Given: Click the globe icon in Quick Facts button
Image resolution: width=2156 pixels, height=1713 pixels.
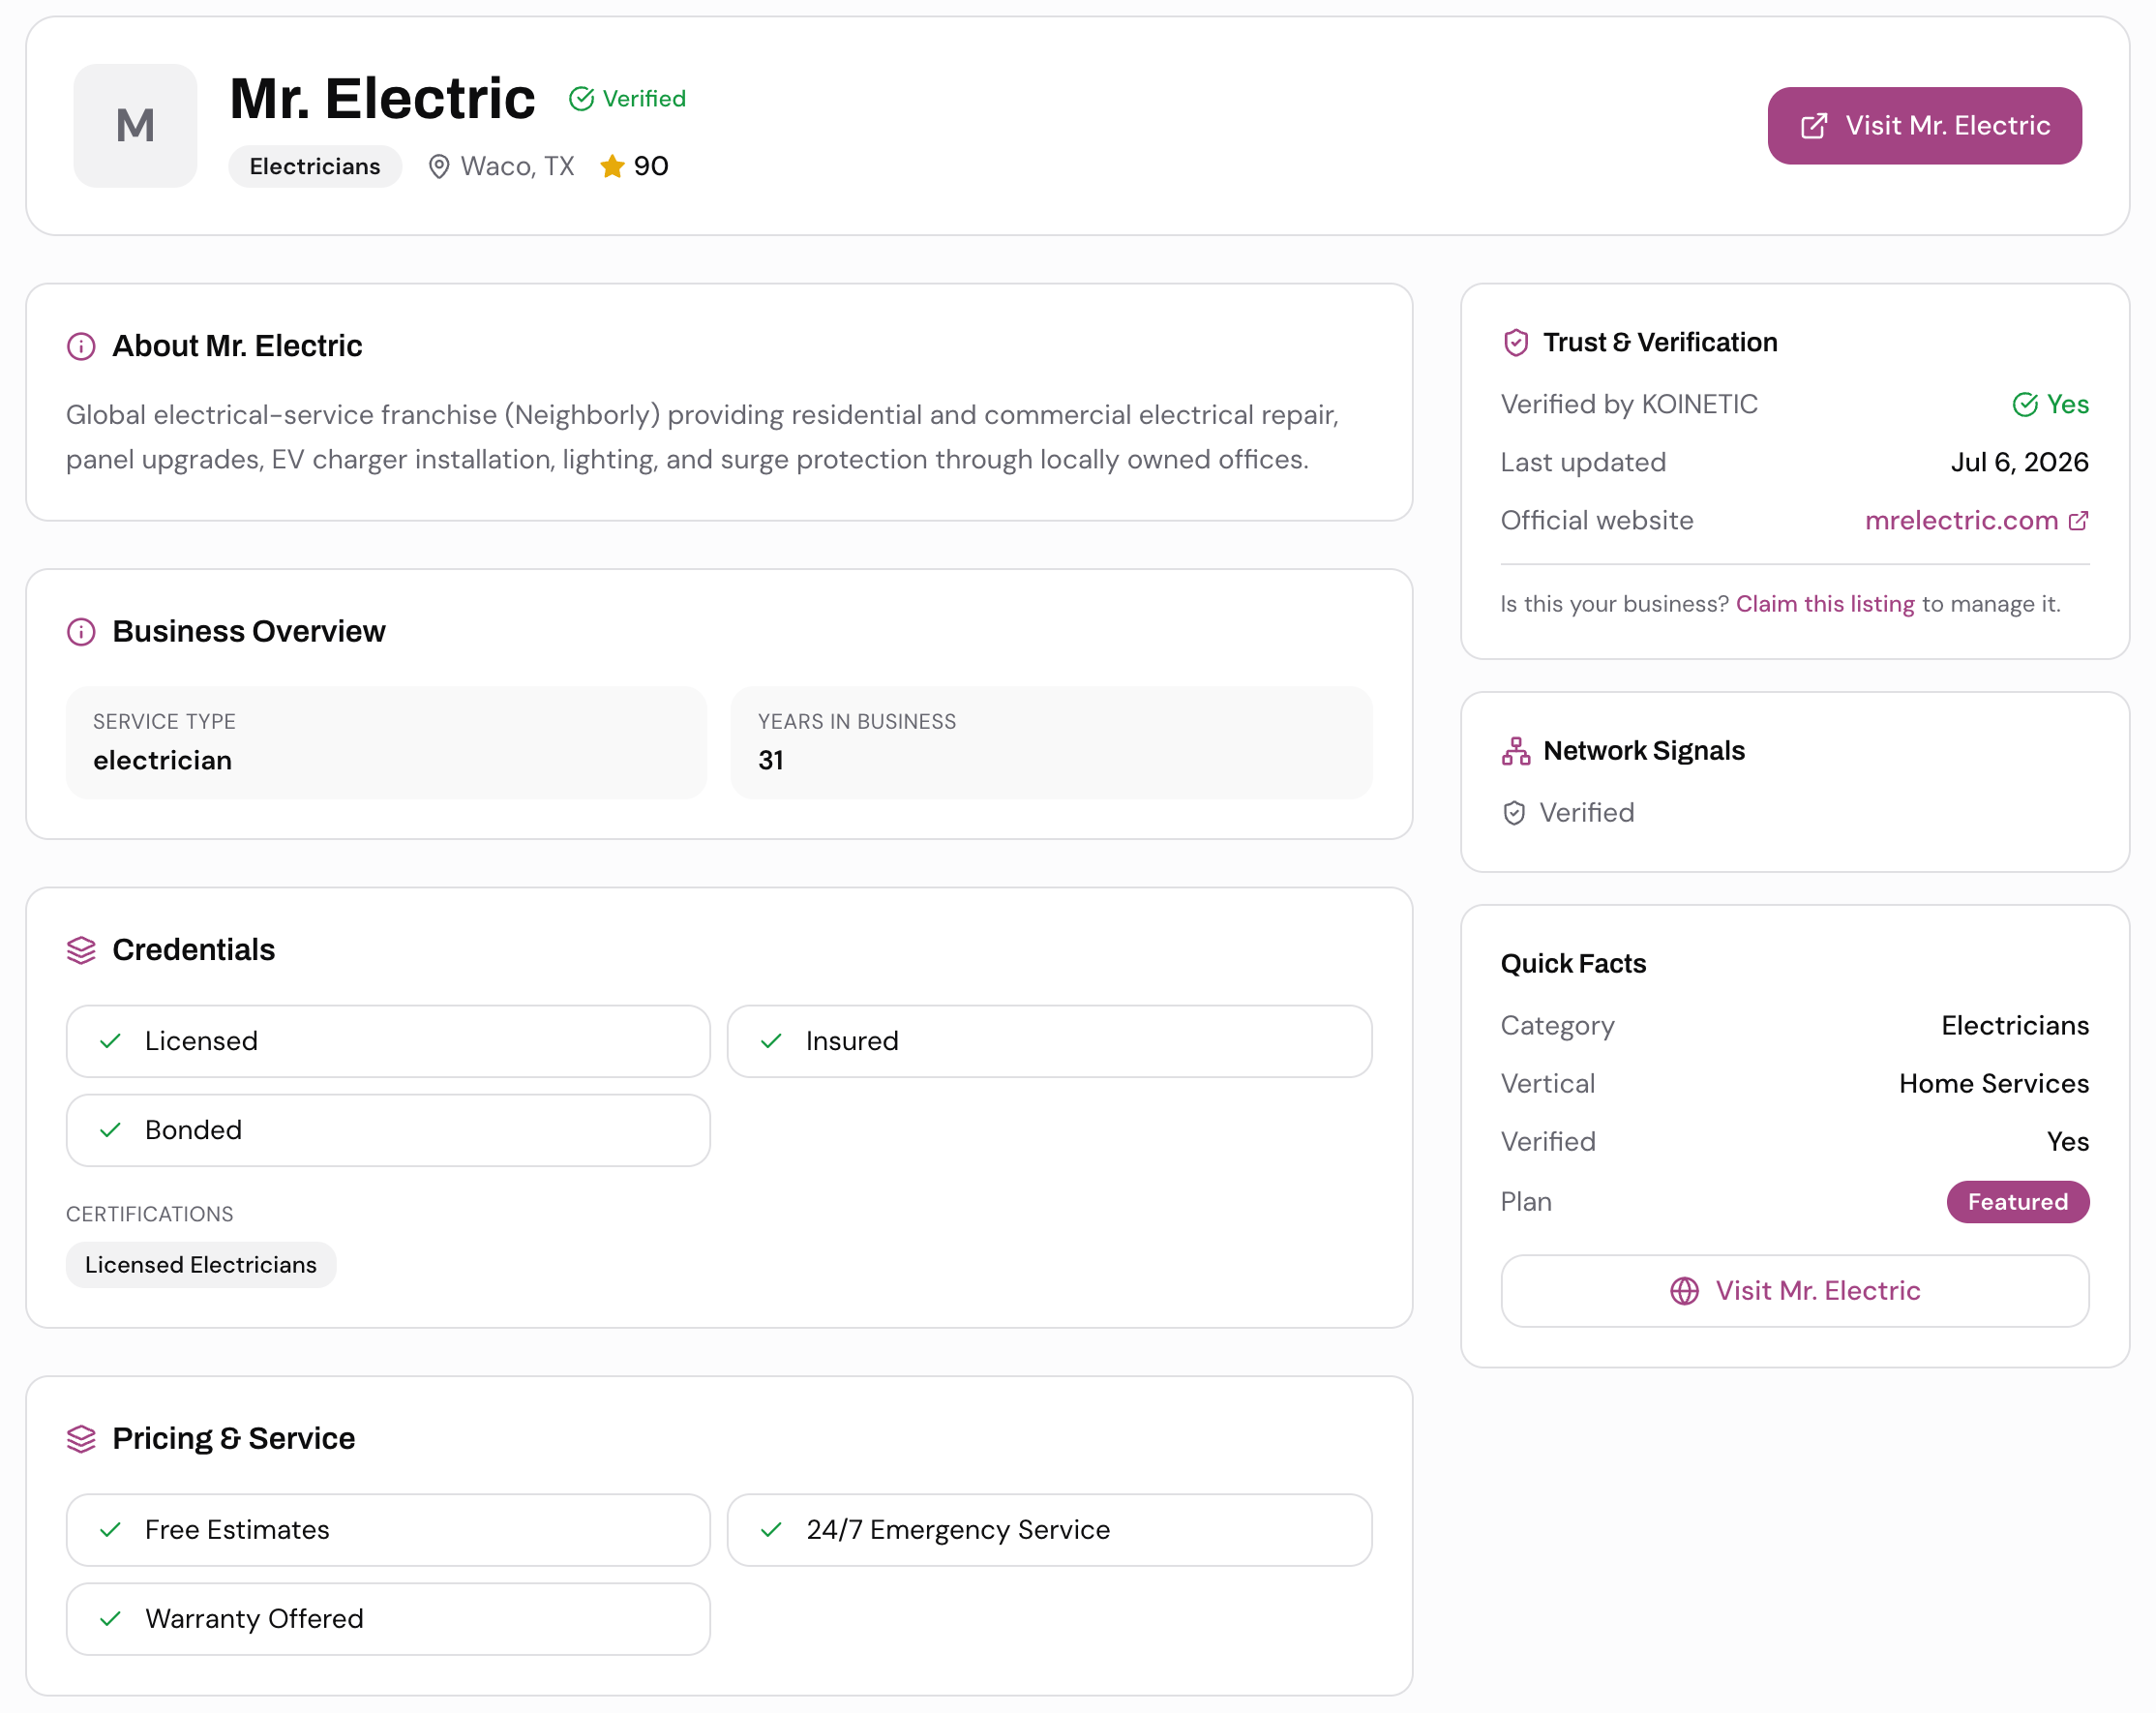Looking at the screenshot, I should 1684,1291.
